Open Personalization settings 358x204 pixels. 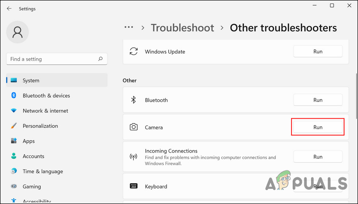tap(40, 126)
